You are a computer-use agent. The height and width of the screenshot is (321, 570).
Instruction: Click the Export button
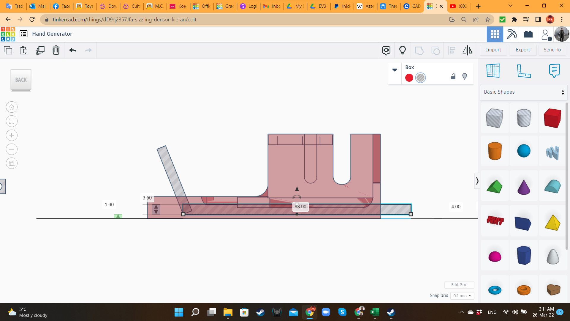[x=522, y=50]
